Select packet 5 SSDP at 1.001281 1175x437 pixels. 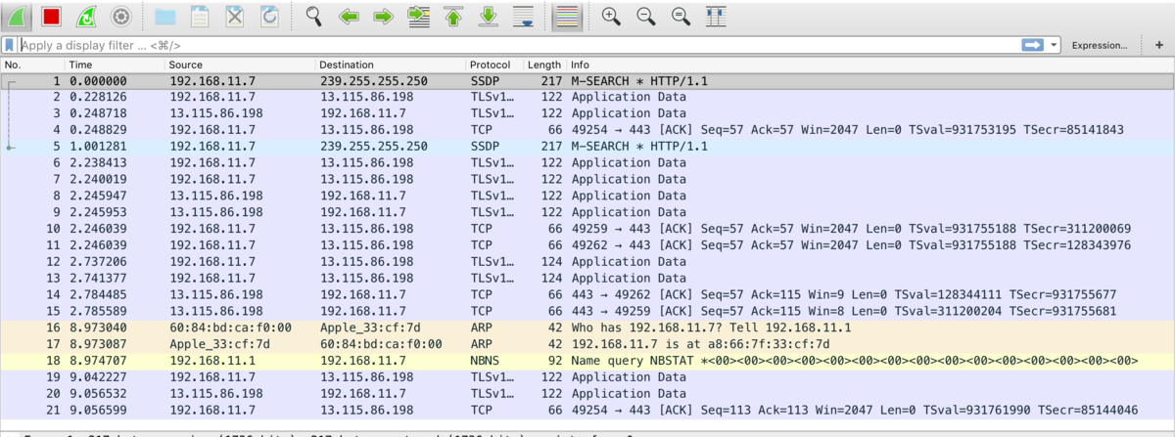[587, 146]
